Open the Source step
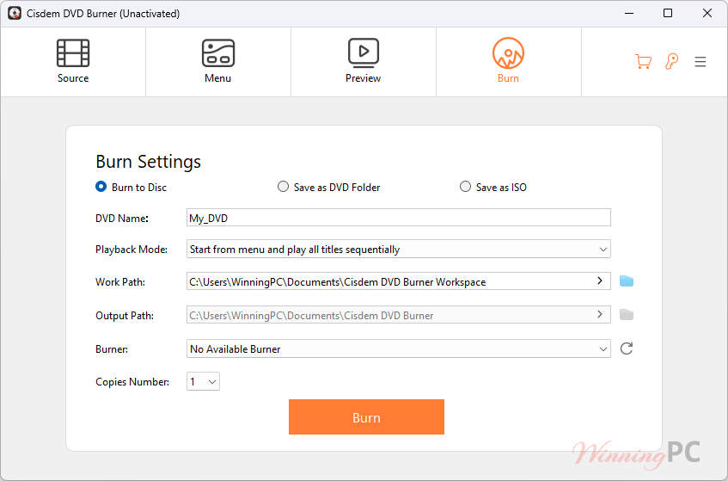This screenshot has width=728, height=481. click(x=73, y=62)
